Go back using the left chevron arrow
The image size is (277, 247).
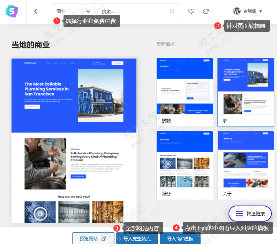(36, 11)
